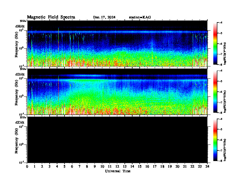Click the dH/dt spectrogram plot
The height and width of the screenshot is (191, 247).
[x=117, y=43]
